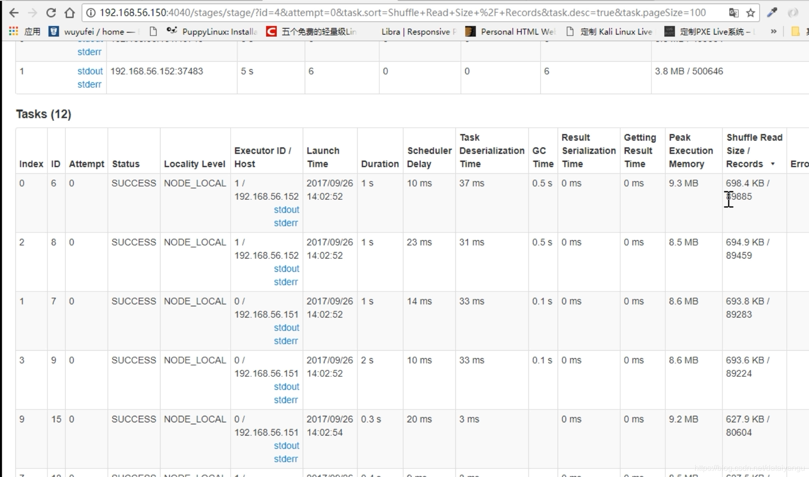The image size is (809, 477).
Task: Open browser home page icon
Action: point(70,13)
